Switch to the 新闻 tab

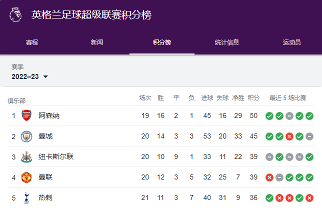coord(97,42)
